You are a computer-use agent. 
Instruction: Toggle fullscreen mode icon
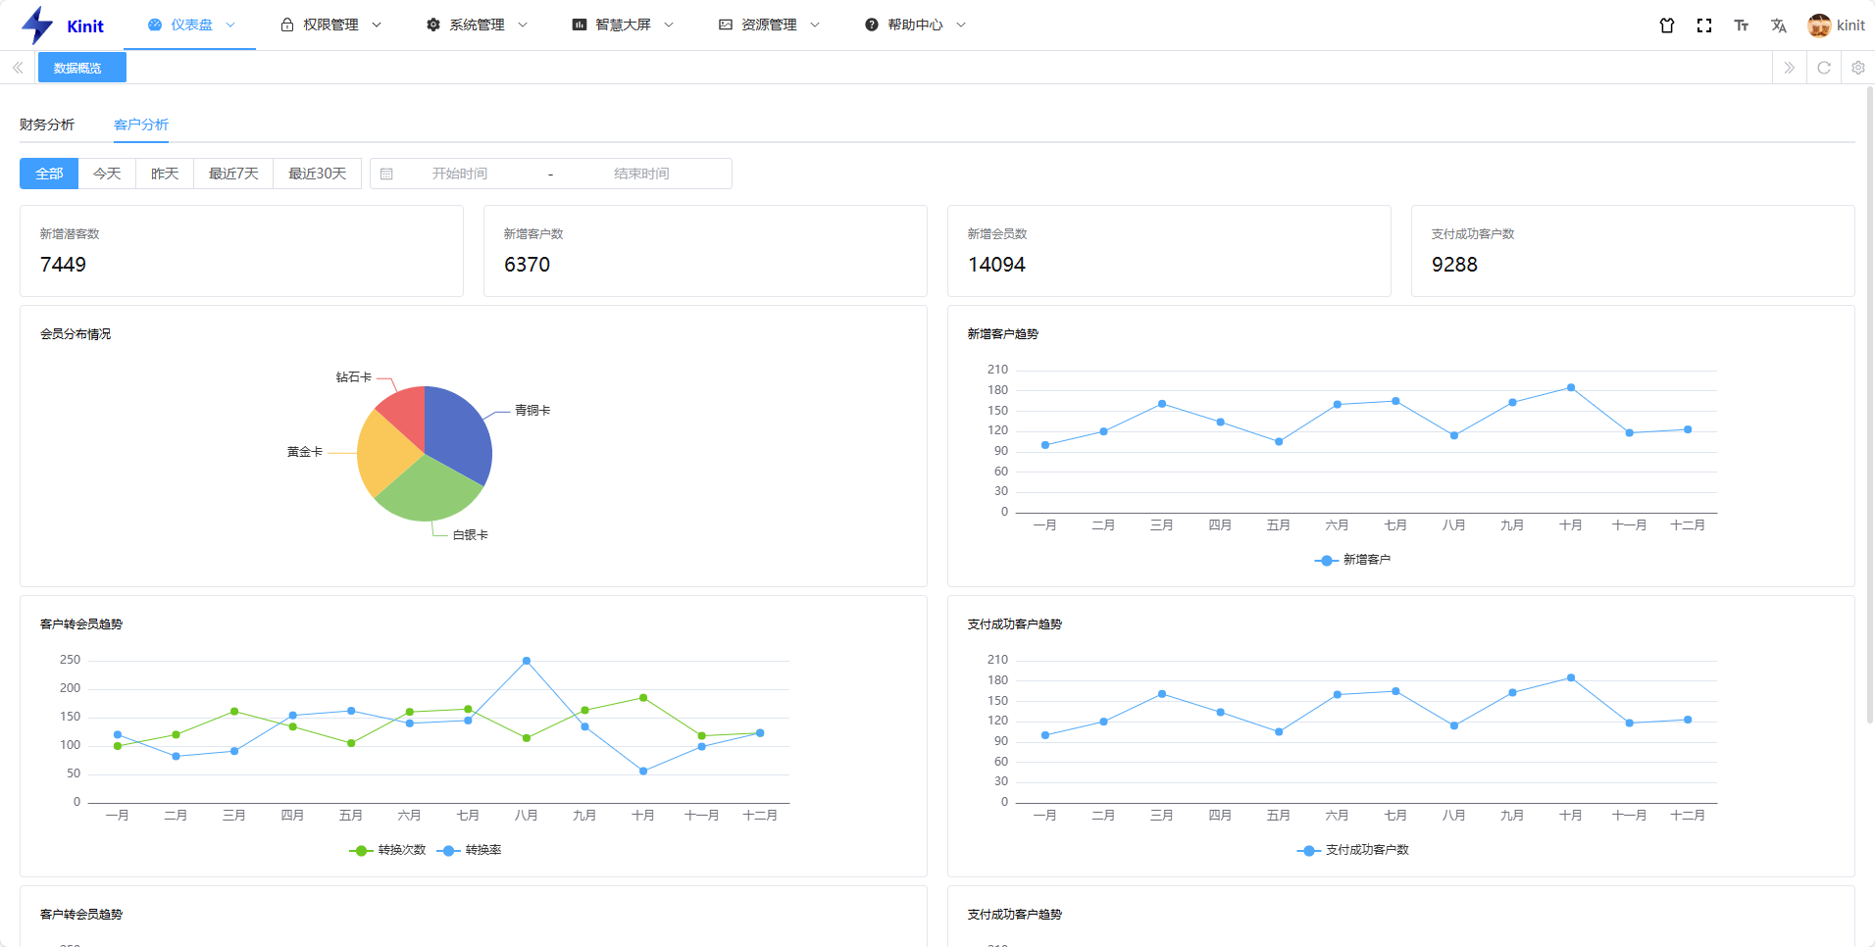(x=1704, y=25)
